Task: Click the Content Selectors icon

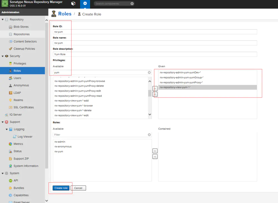Action: coord(11,41)
